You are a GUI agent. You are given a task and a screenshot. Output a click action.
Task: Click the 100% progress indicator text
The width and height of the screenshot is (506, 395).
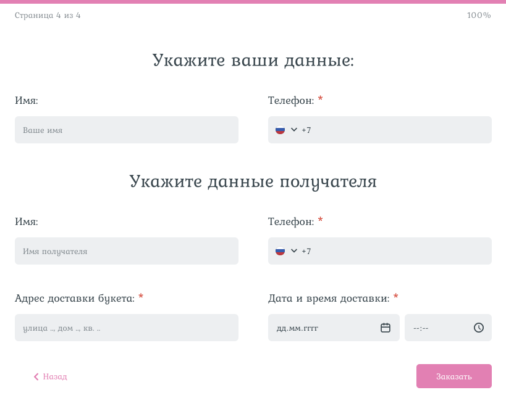(x=479, y=15)
